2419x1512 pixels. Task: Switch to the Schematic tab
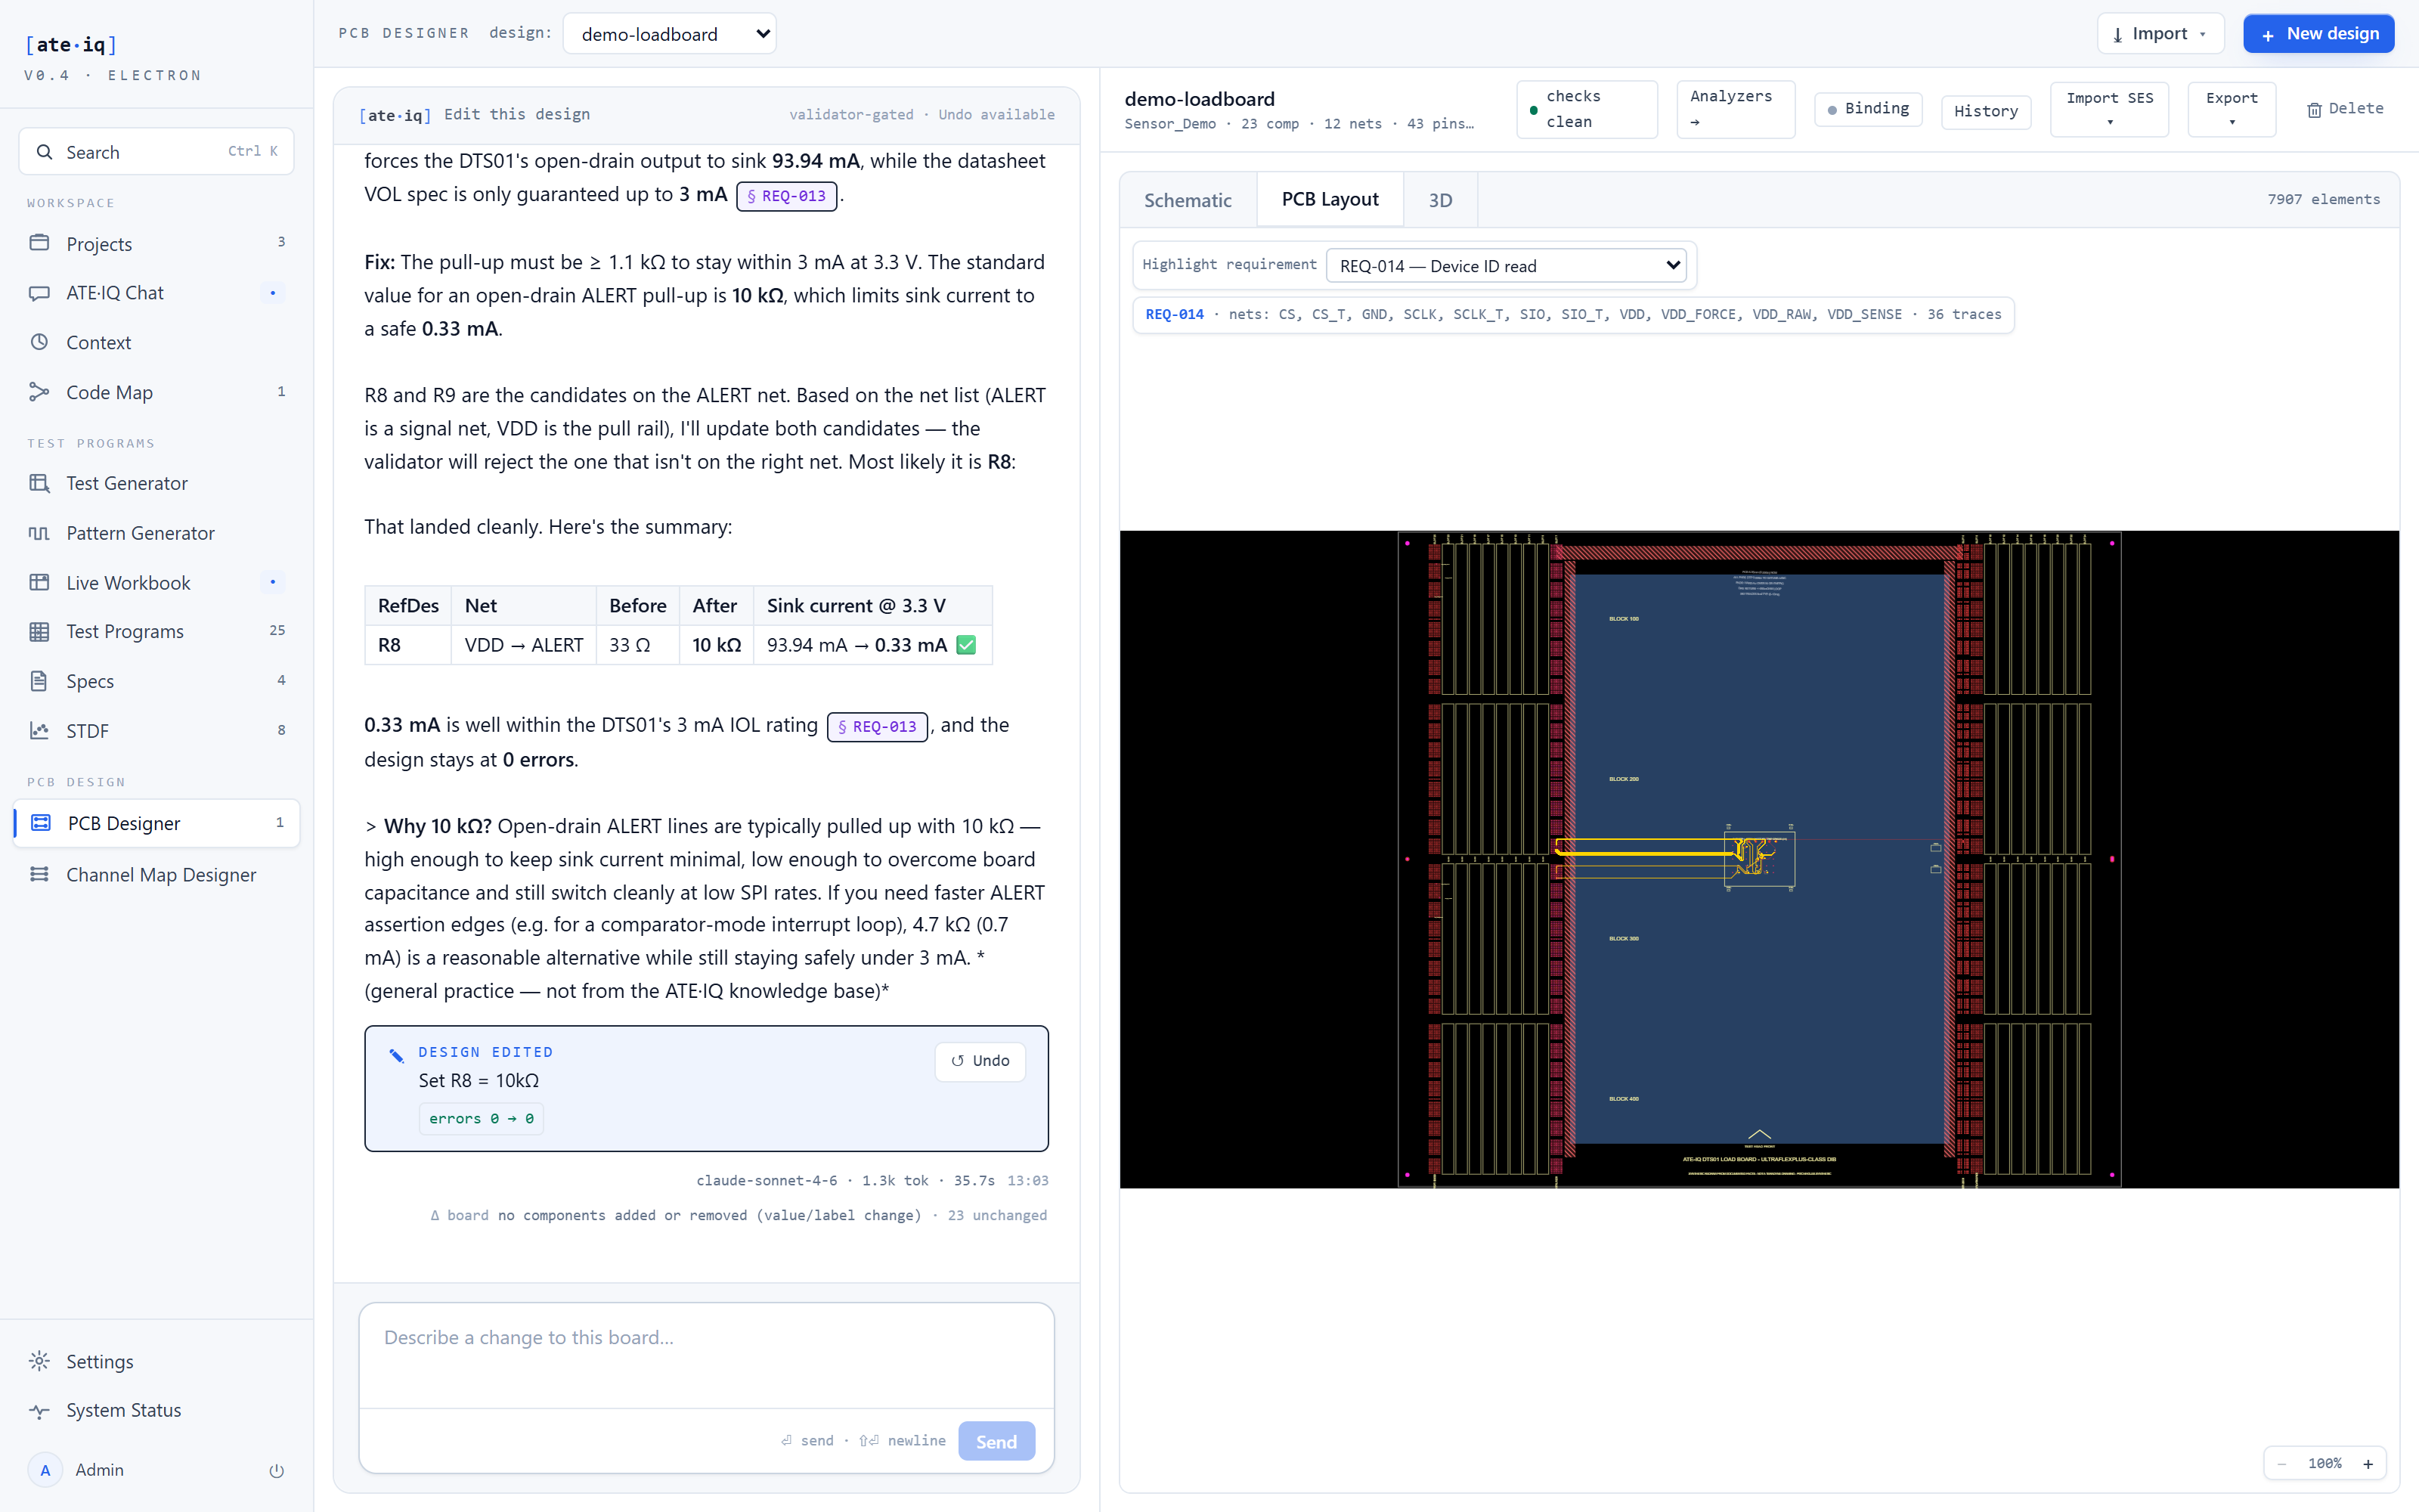1188,200
